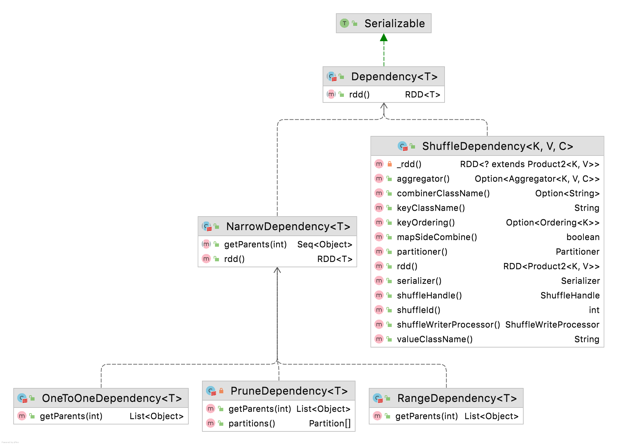
Task: Select the NarrowDependency<T> class icon
Action: pyautogui.click(x=206, y=226)
